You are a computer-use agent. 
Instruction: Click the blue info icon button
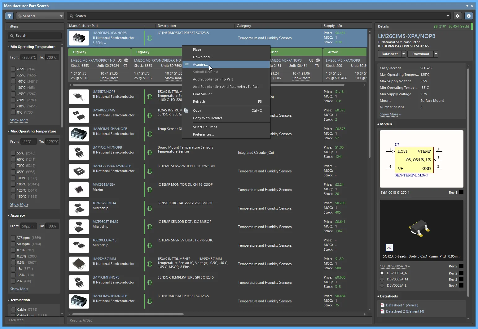469,16
